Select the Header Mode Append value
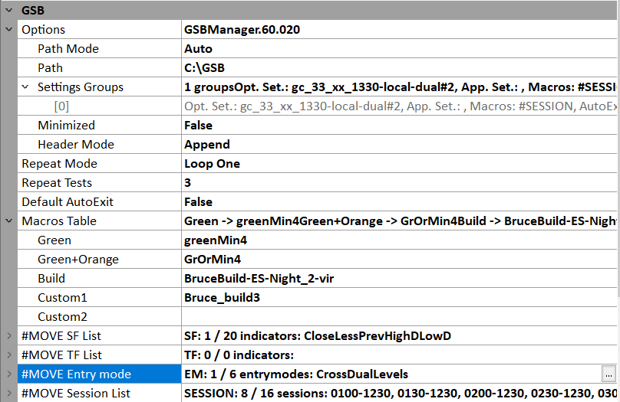Viewport: 620px width, 402px height. click(206, 145)
